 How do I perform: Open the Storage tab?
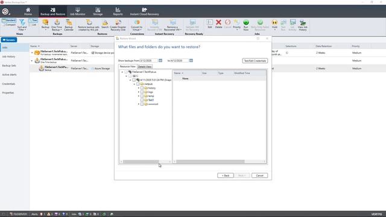[x=98, y=11]
